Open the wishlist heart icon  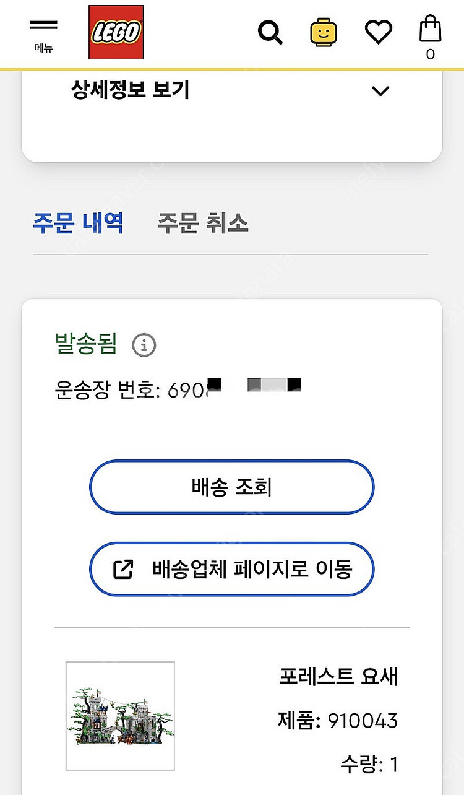click(378, 32)
